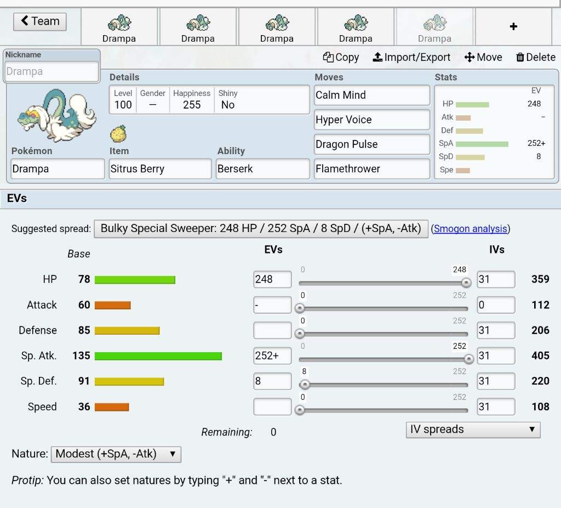Click the Move set option
Viewport: 561px width, 508px height.
point(483,57)
